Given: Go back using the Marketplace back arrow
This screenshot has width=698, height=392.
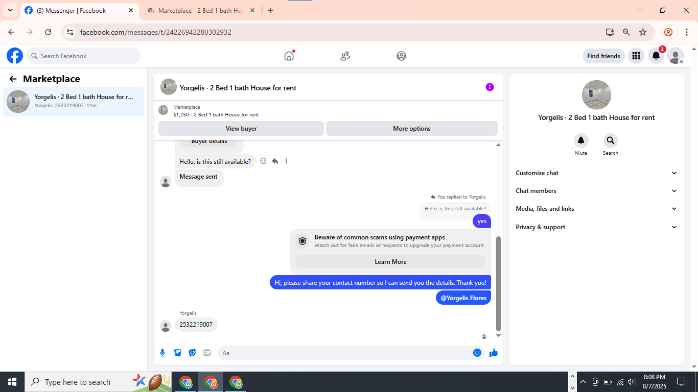Looking at the screenshot, I should 13,79.
